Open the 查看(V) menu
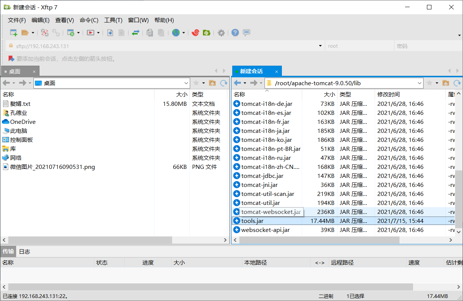 65,20
